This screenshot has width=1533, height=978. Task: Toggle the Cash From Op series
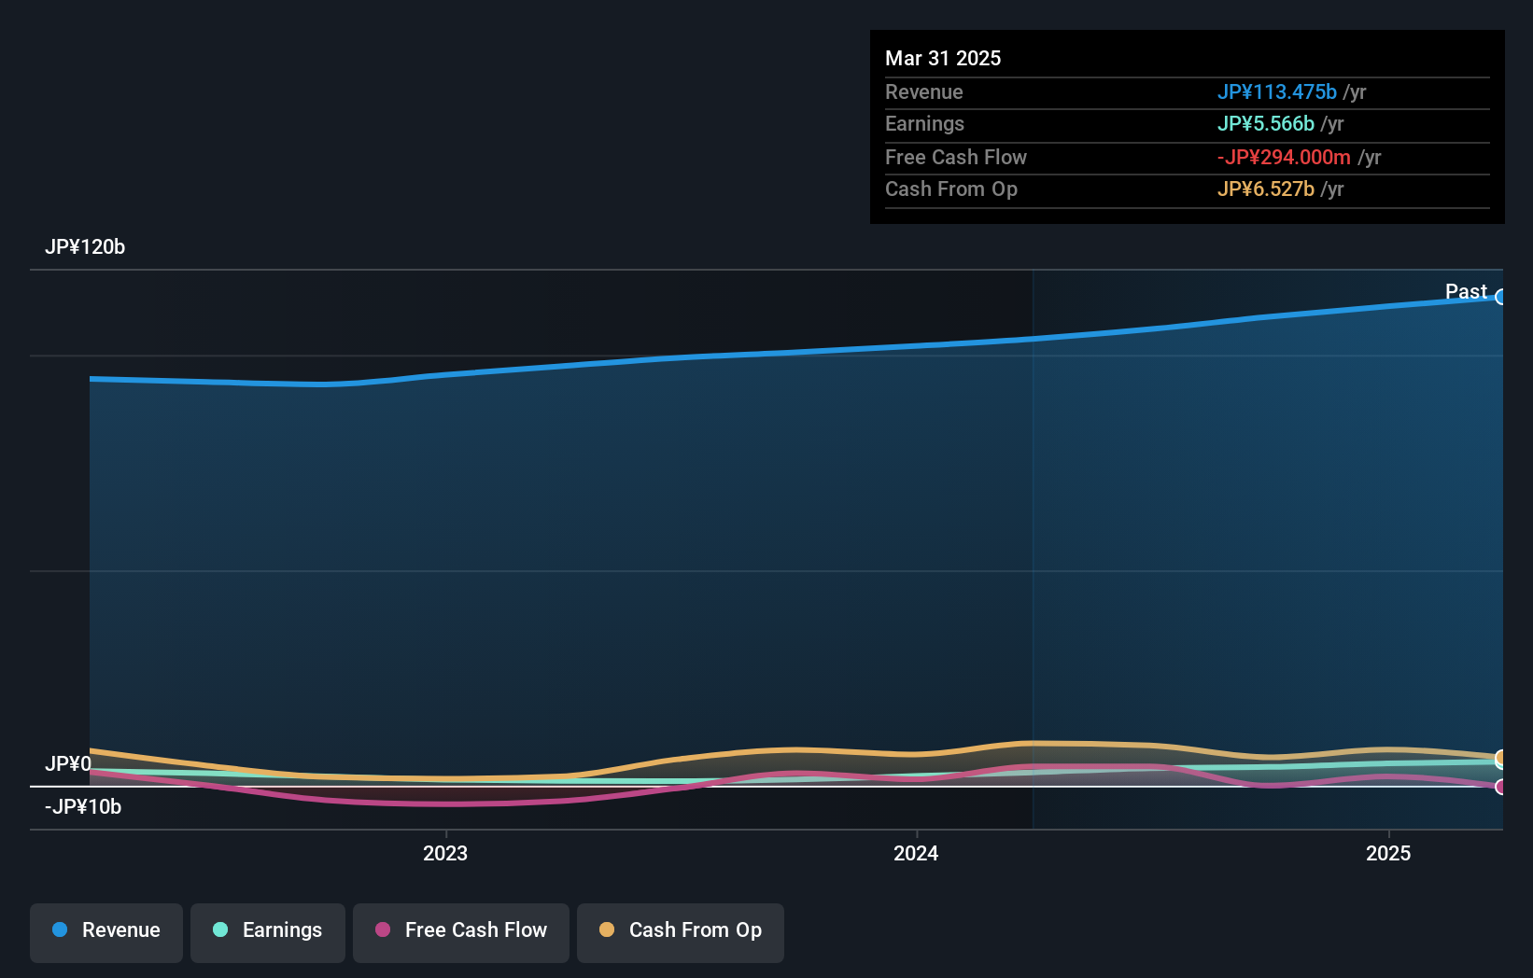tap(681, 932)
